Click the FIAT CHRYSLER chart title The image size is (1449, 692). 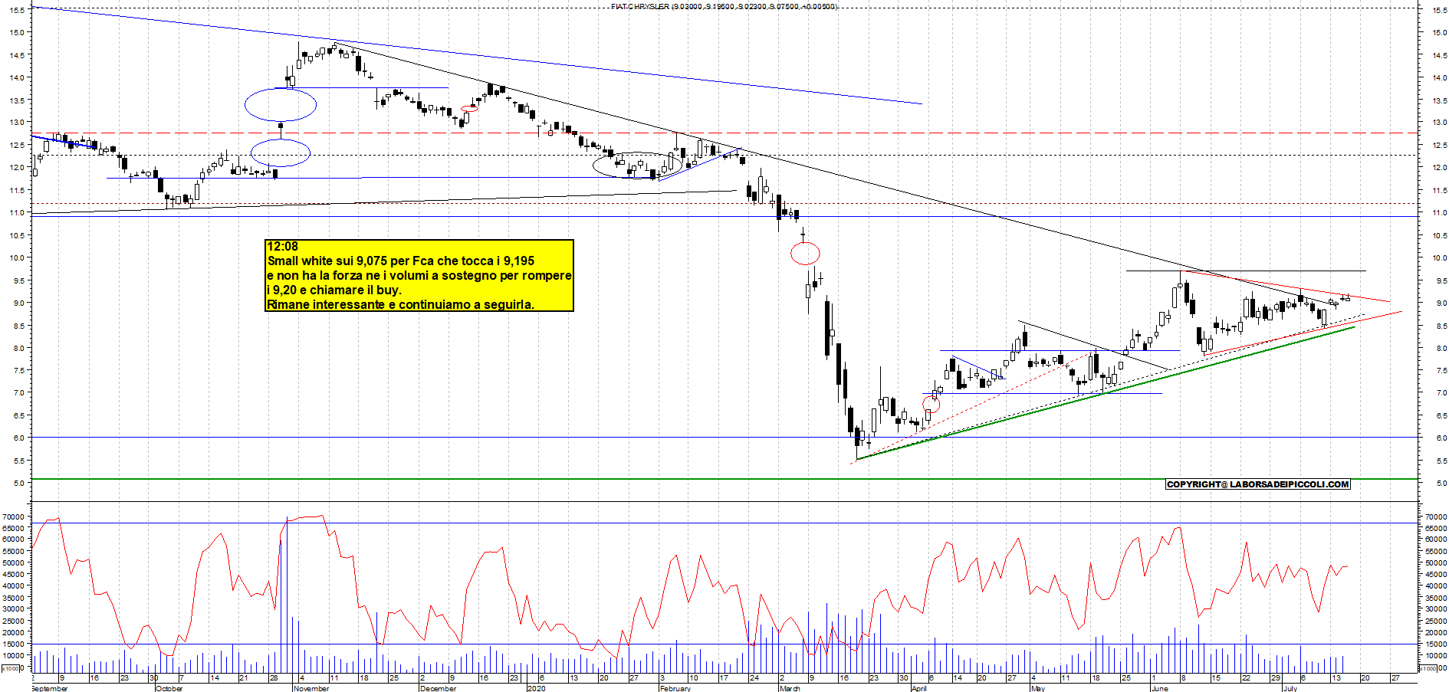(x=724, y=6)
